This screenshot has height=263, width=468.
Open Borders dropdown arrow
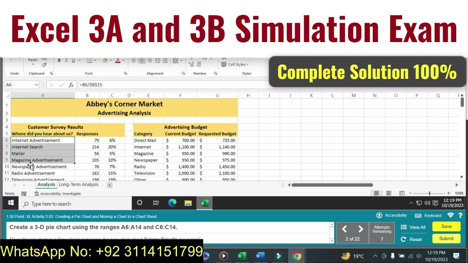[x=95, y=60]
